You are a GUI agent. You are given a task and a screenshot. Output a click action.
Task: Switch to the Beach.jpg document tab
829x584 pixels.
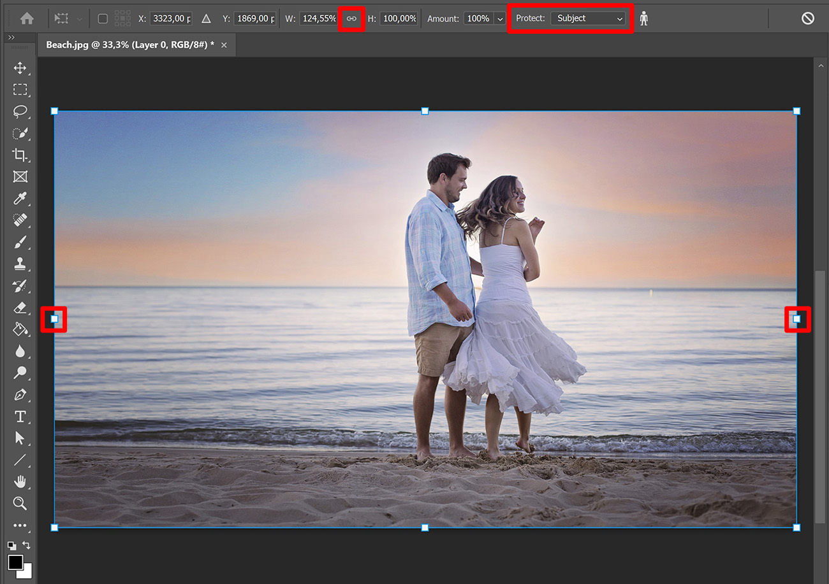click(x=129, y=45)
